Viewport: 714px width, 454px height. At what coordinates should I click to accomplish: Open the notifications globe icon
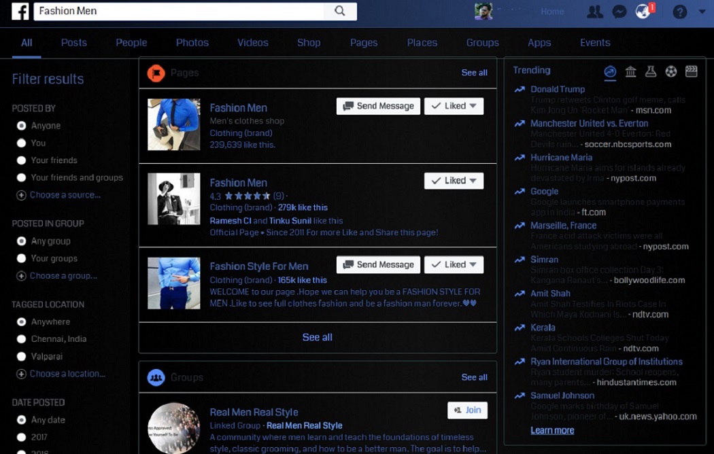[643, 11]
